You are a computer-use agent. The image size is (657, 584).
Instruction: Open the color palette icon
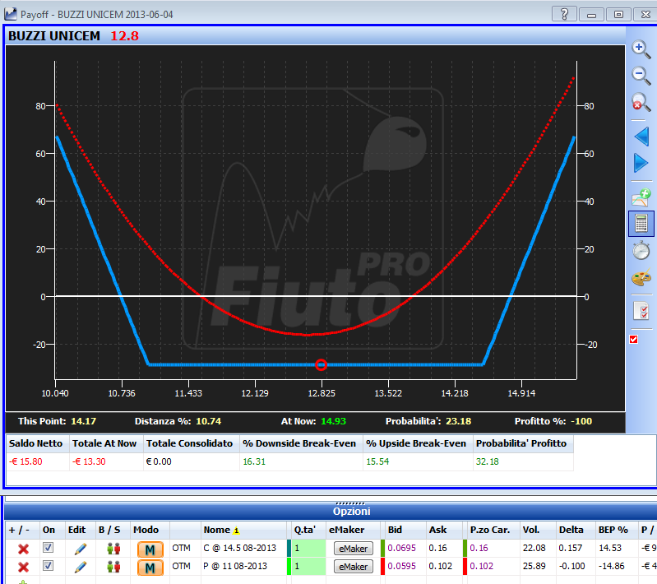tap(641, 278)
